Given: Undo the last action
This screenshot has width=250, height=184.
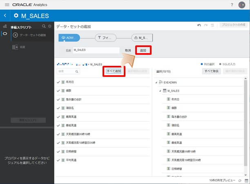Looking at the screenshot, I should click(199, 25).
